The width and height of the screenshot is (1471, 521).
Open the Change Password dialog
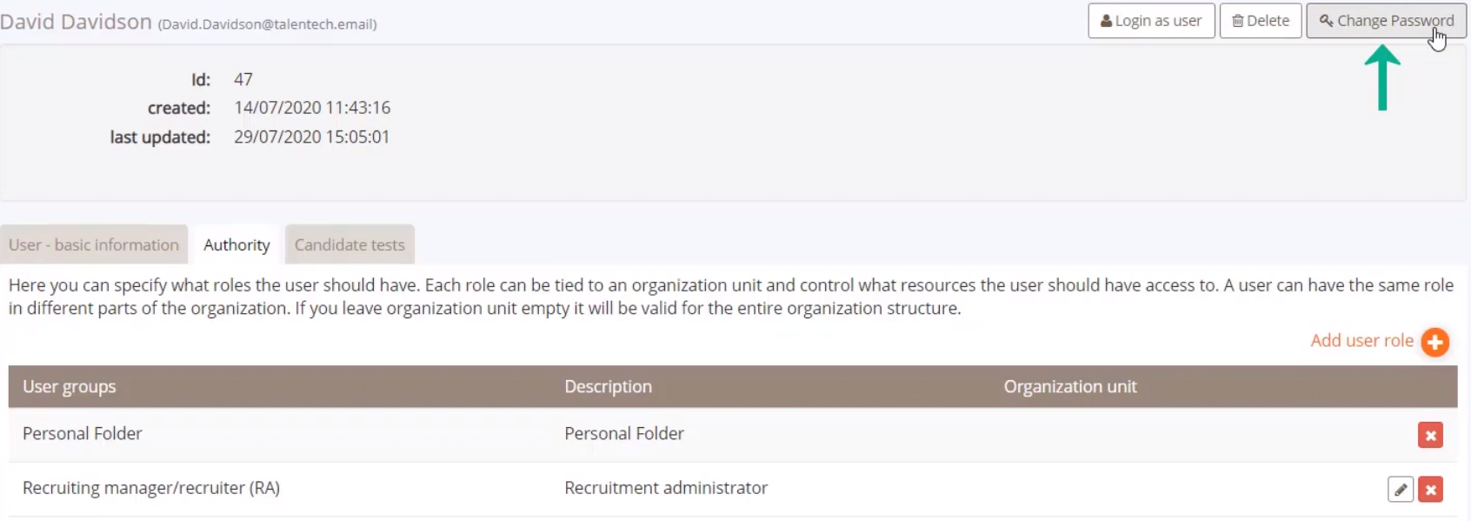pyautogui.click(x=1386, y=21)
